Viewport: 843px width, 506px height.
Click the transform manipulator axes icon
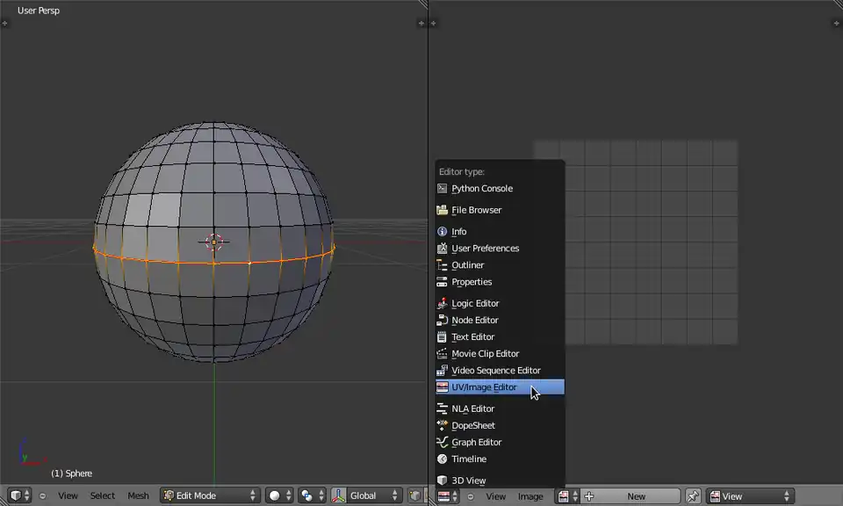point(339,496)
